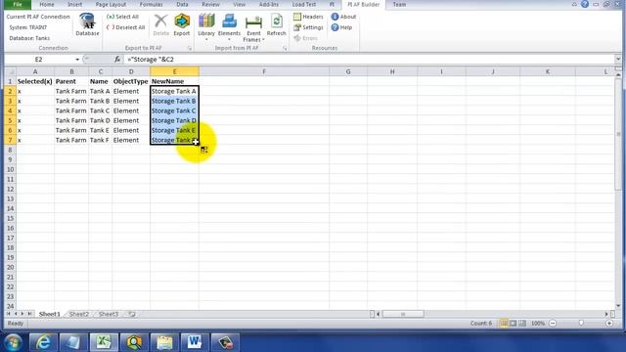
Task: Switch to the Home ribbon tab
Action: point(47,4)
